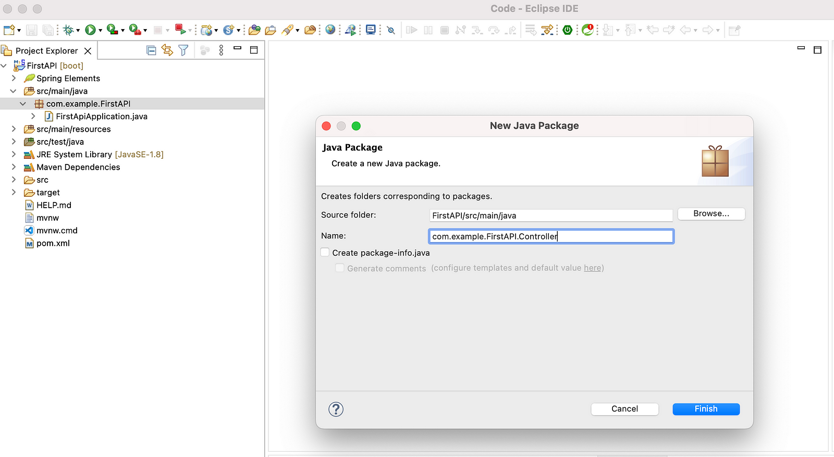
Task: Open dropdown arrow next to Search flashlight
Action: (297, 31)
